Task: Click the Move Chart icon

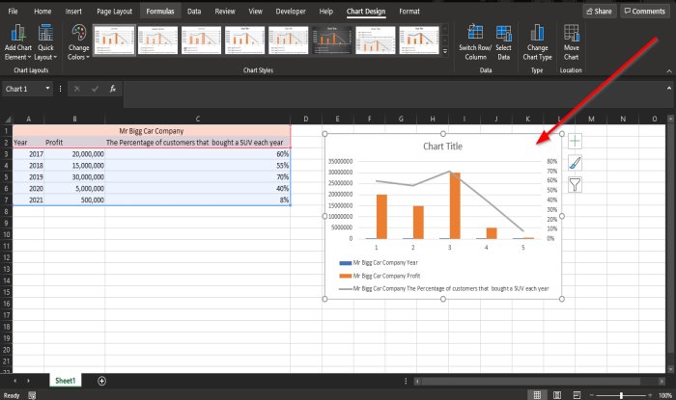Action: (x=571, y=35)
